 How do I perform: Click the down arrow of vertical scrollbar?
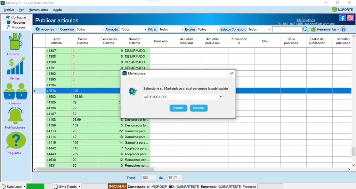(x=353, y=165)
